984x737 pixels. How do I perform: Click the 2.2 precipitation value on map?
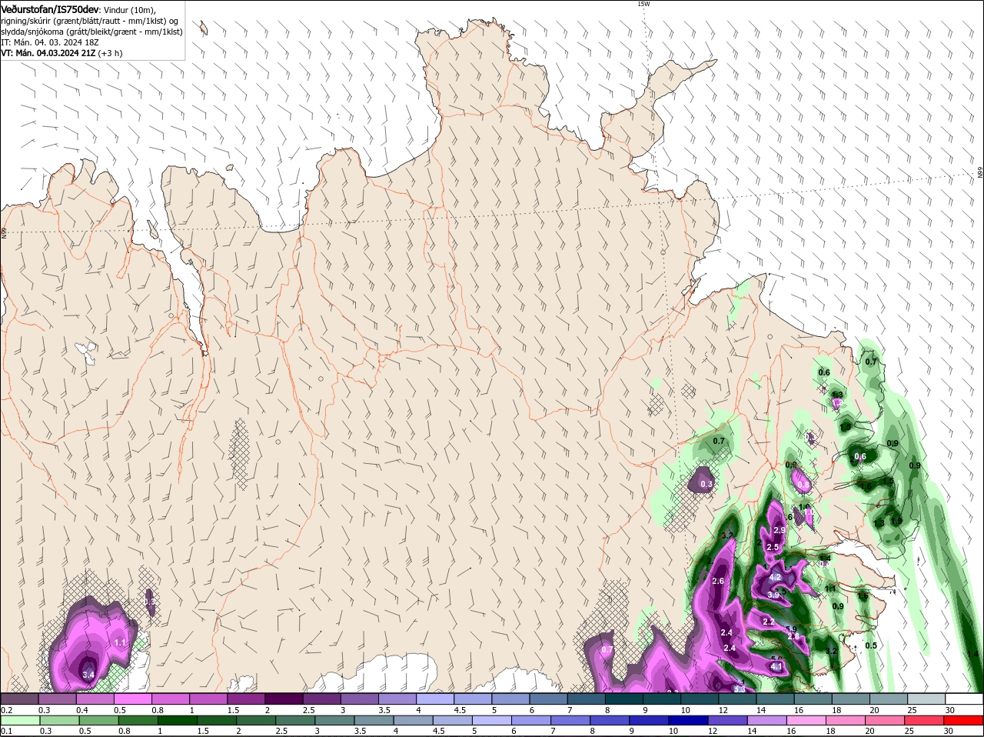click(x=769, y=622)
